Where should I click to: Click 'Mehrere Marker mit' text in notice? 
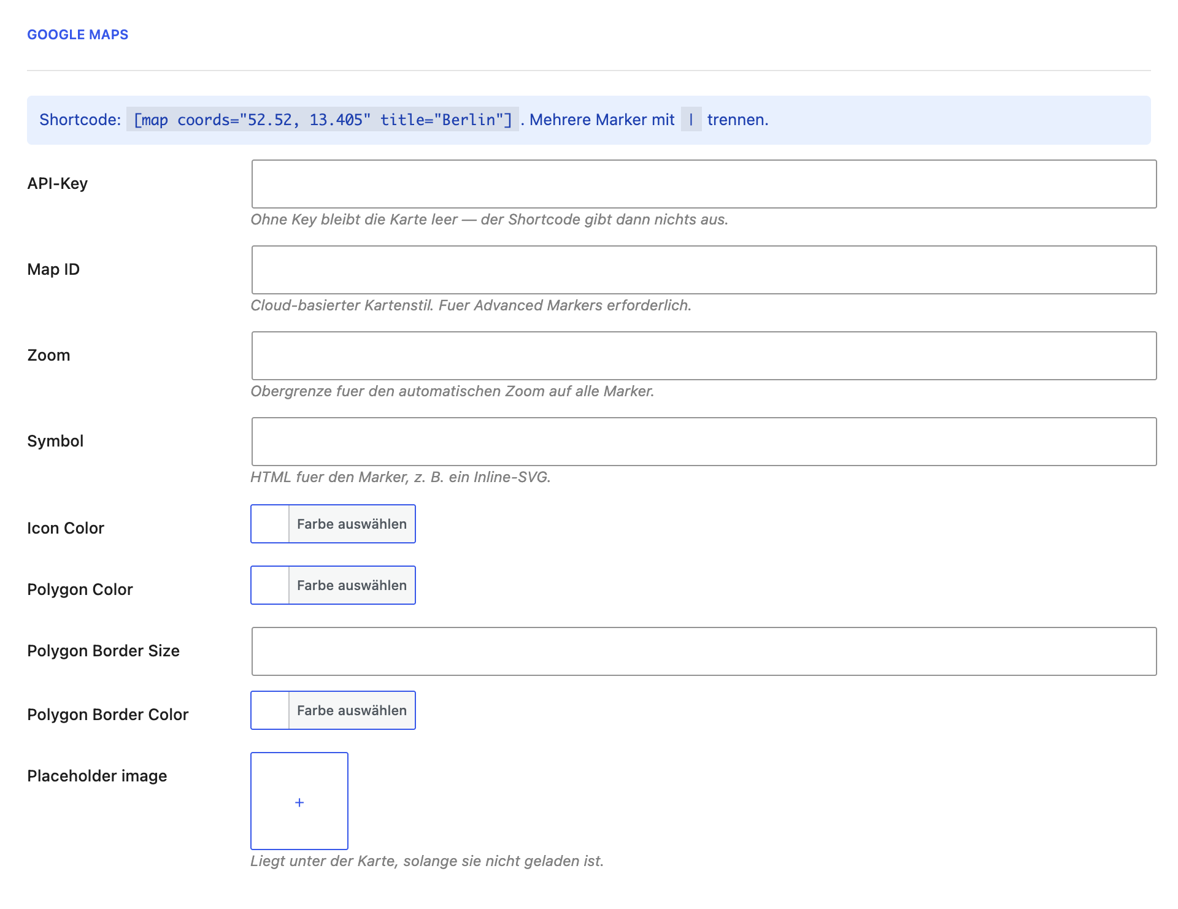click(602, 120)
